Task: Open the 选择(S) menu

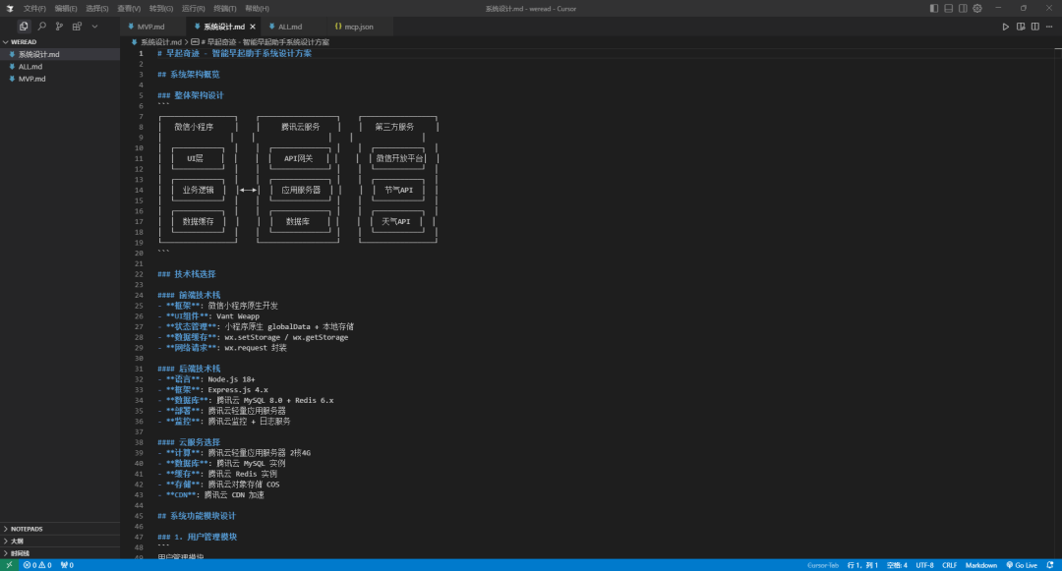Action: tap(96, 9)
